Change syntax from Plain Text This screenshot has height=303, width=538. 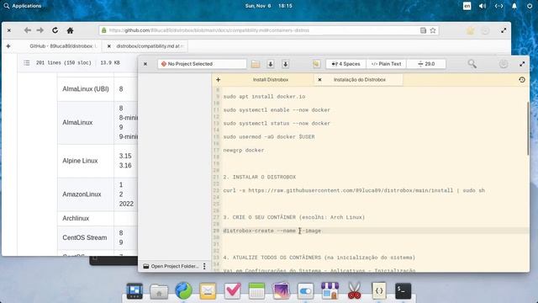(386, 64)
